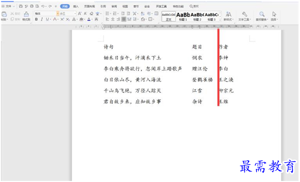This screenshot has height=182, width=300.
Task: Switch to the 章节 tab
Action: [136, 6]
